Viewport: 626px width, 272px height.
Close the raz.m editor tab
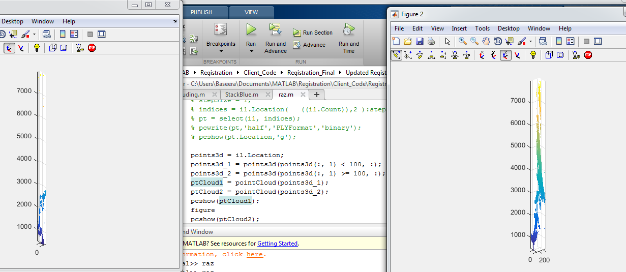(303, 94)
